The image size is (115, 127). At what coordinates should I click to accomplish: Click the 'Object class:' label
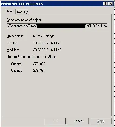[x=15, y=36]
